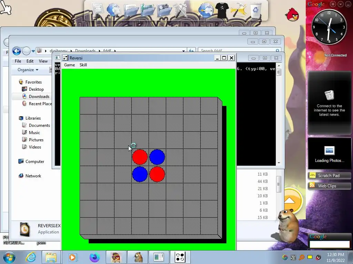353x264 pixels.
Task: Select Computer in navigation pane
Action: pos(35,162)
